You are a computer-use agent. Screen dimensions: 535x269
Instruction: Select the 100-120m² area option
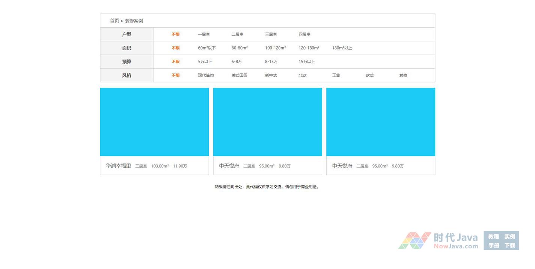pyautogui.click(x=275, y=48)
